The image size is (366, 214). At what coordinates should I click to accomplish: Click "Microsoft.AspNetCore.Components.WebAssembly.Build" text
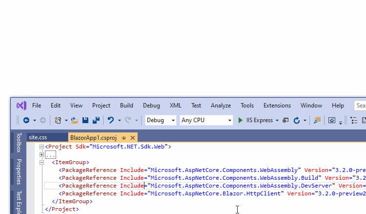coord(234,178)
